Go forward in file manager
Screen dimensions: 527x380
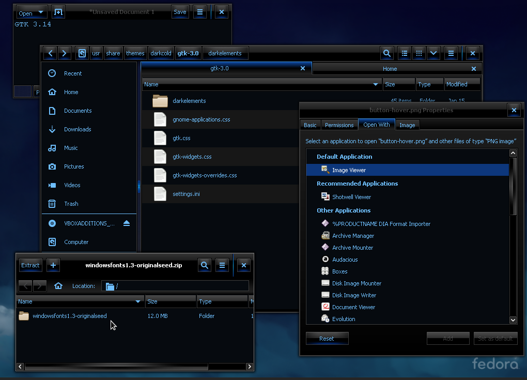pyautogui.click(x=64, y=53)
